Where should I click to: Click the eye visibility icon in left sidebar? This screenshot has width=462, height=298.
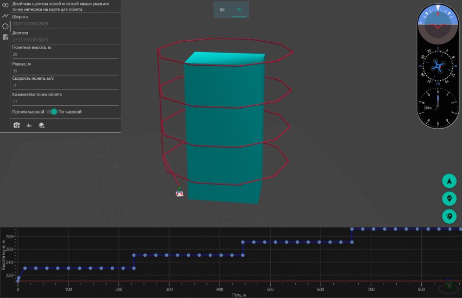(5, 6)
